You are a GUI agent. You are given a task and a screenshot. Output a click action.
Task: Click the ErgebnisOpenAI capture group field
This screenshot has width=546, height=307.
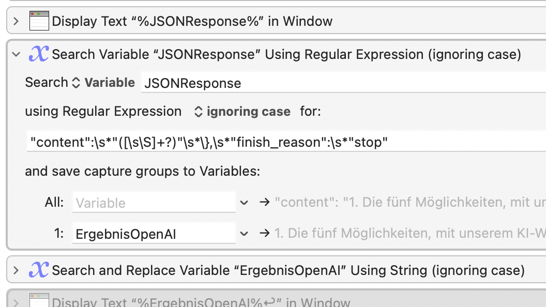pyautogui.click(x=154, y=233)
